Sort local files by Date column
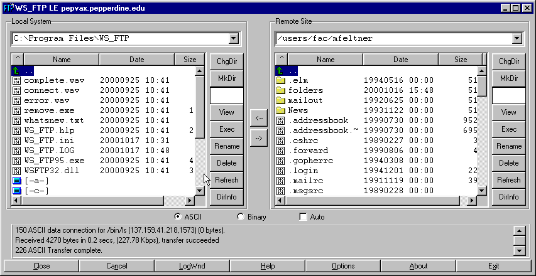 click(137, 60)
